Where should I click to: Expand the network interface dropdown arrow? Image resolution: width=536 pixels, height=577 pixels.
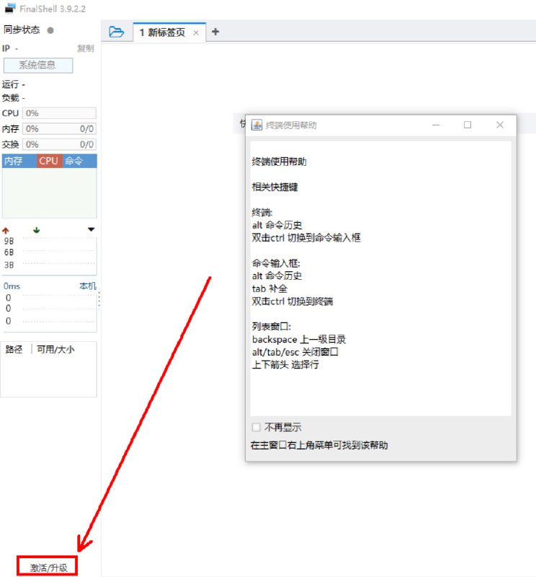[x=91, y=230]
